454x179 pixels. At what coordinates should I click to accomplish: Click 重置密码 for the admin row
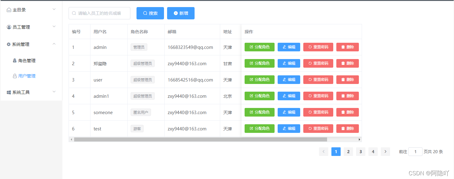318,47
